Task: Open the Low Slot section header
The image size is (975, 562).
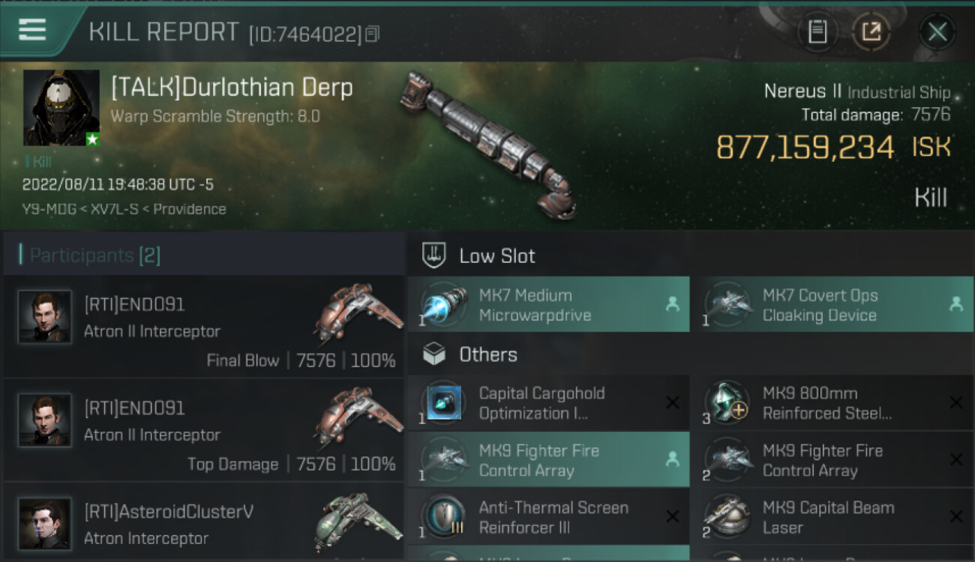Action: (x=497, y=256)
